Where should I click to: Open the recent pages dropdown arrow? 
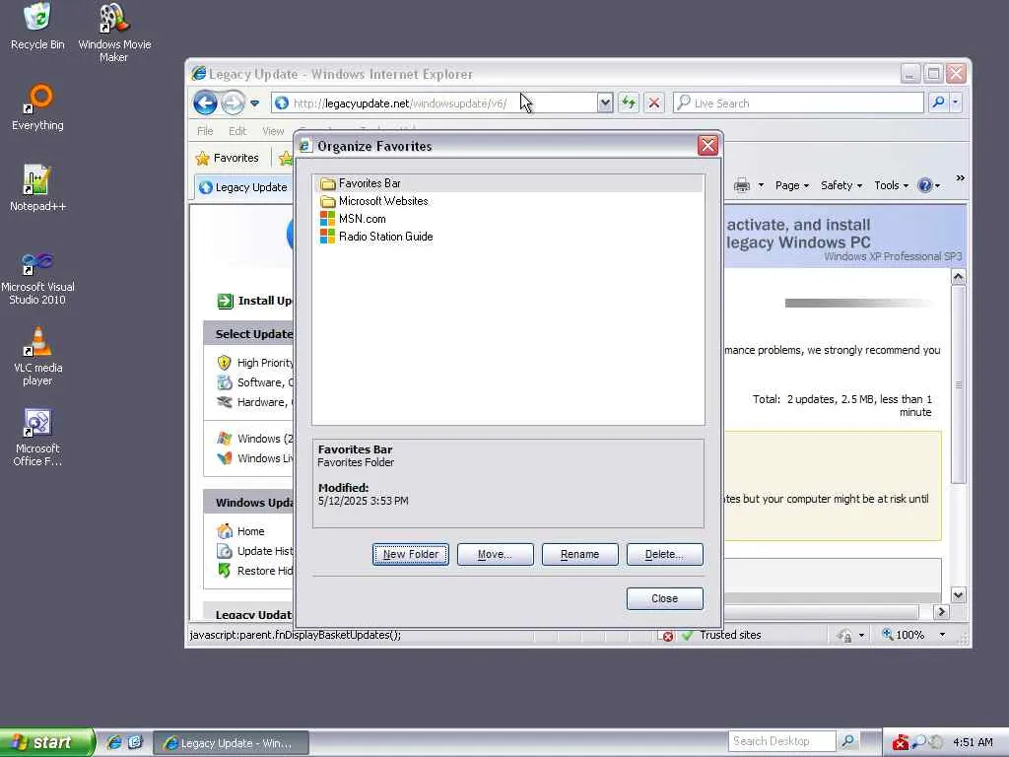[255, 103]
